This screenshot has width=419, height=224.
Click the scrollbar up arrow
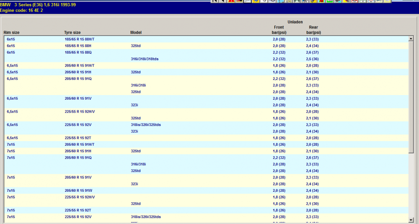point(411,39)
